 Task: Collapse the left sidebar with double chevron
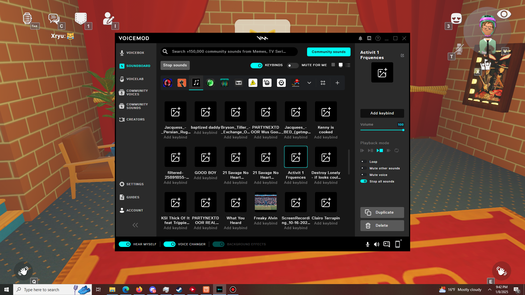135,225
